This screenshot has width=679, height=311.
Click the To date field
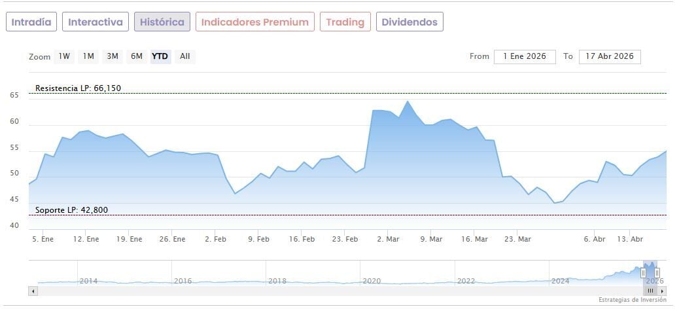click(x=610, y=56)
